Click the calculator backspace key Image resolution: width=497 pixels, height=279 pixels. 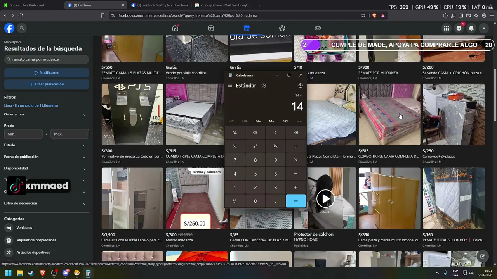(296, 133)
